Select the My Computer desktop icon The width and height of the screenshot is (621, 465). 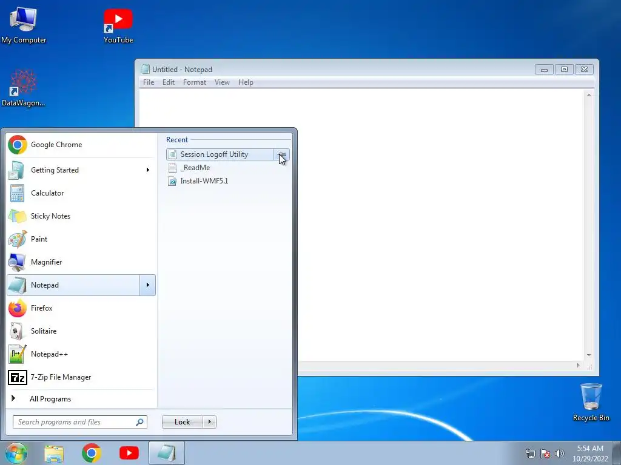click(24, 25)
